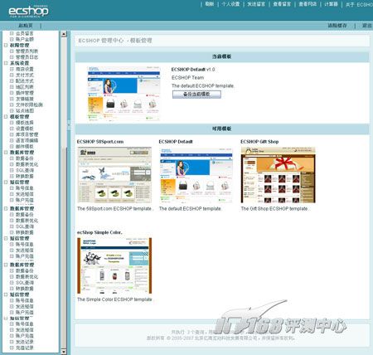
Task: Open 查看网店 in the top menu
Action: coord(308,4)
